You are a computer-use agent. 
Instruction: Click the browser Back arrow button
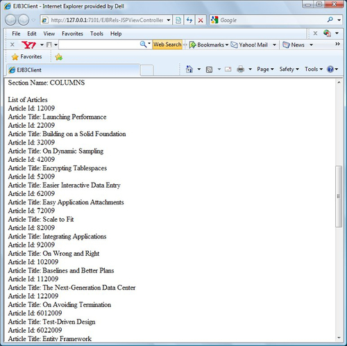(10, 20)
